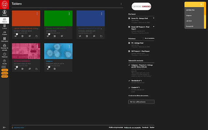The image size is (208, 130).
Task: Open Enviar DIP Project 4 Final Report
Action: point(140,28)
